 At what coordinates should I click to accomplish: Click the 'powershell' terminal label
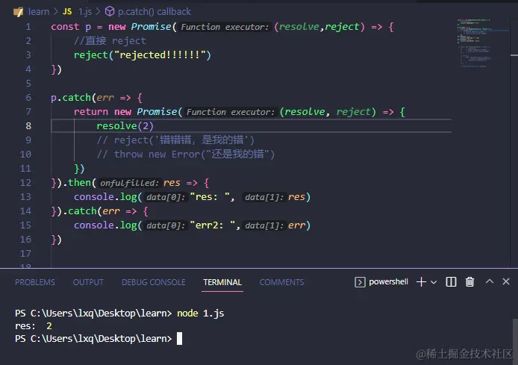pyautogui.click(x=388, y=281)
